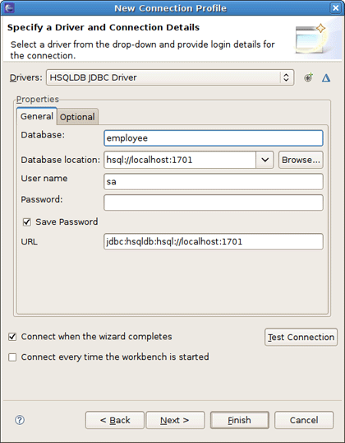Click the Finish button
345x443 pixels.
[x=240, y=420]
